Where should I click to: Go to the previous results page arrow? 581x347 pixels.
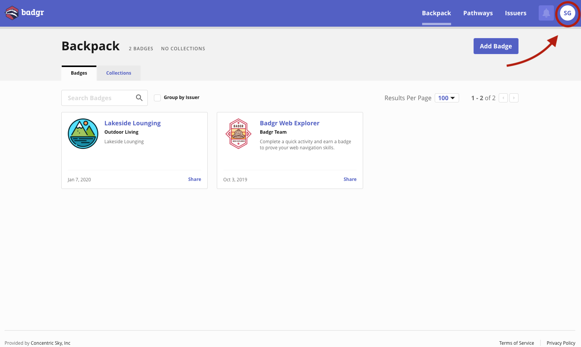(x=503, y=98)
